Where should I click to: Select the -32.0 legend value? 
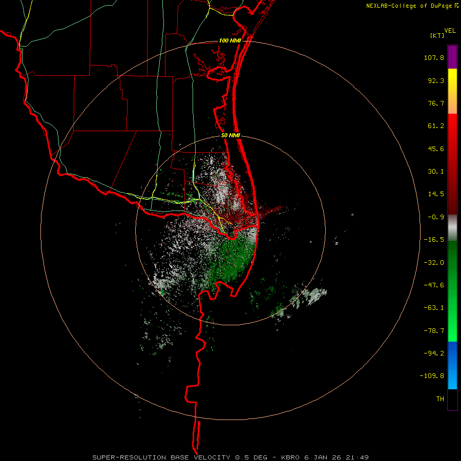coord(434,263)
